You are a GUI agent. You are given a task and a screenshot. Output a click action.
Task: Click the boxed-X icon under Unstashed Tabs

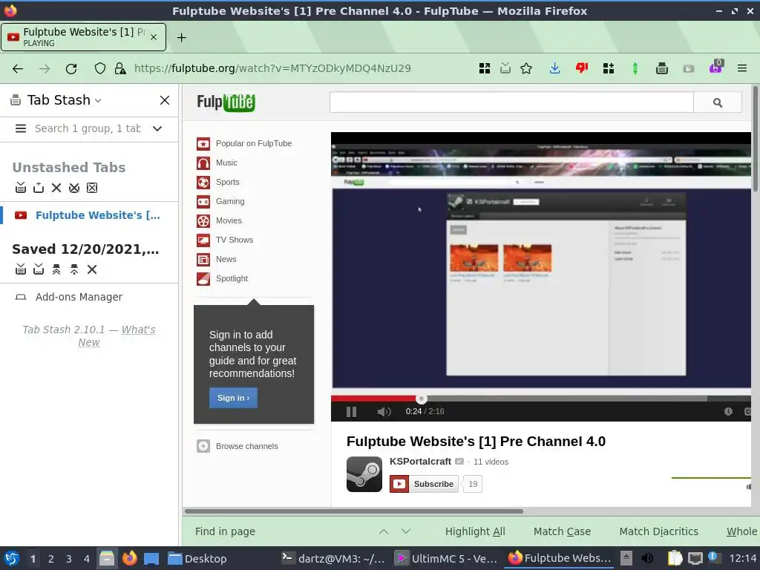92,188
